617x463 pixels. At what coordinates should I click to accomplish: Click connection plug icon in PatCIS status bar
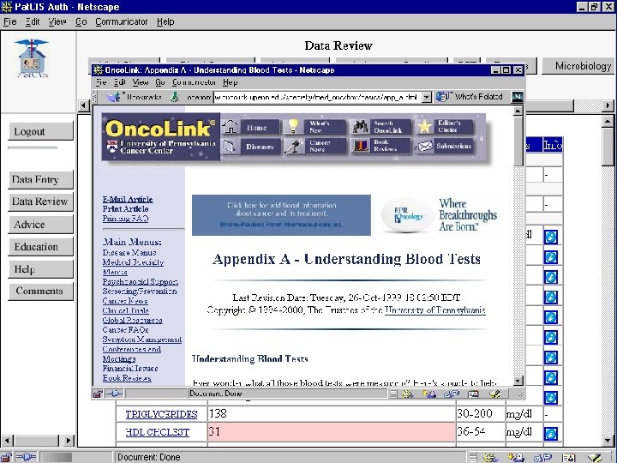[x=26, y=457]
